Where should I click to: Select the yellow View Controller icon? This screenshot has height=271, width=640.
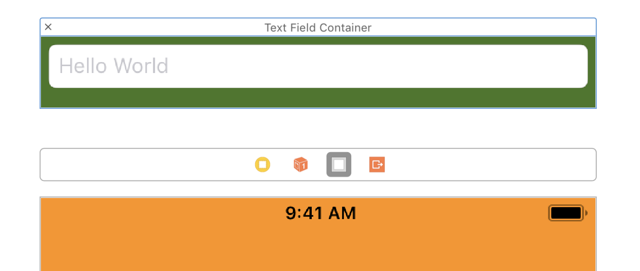point(263,164)
